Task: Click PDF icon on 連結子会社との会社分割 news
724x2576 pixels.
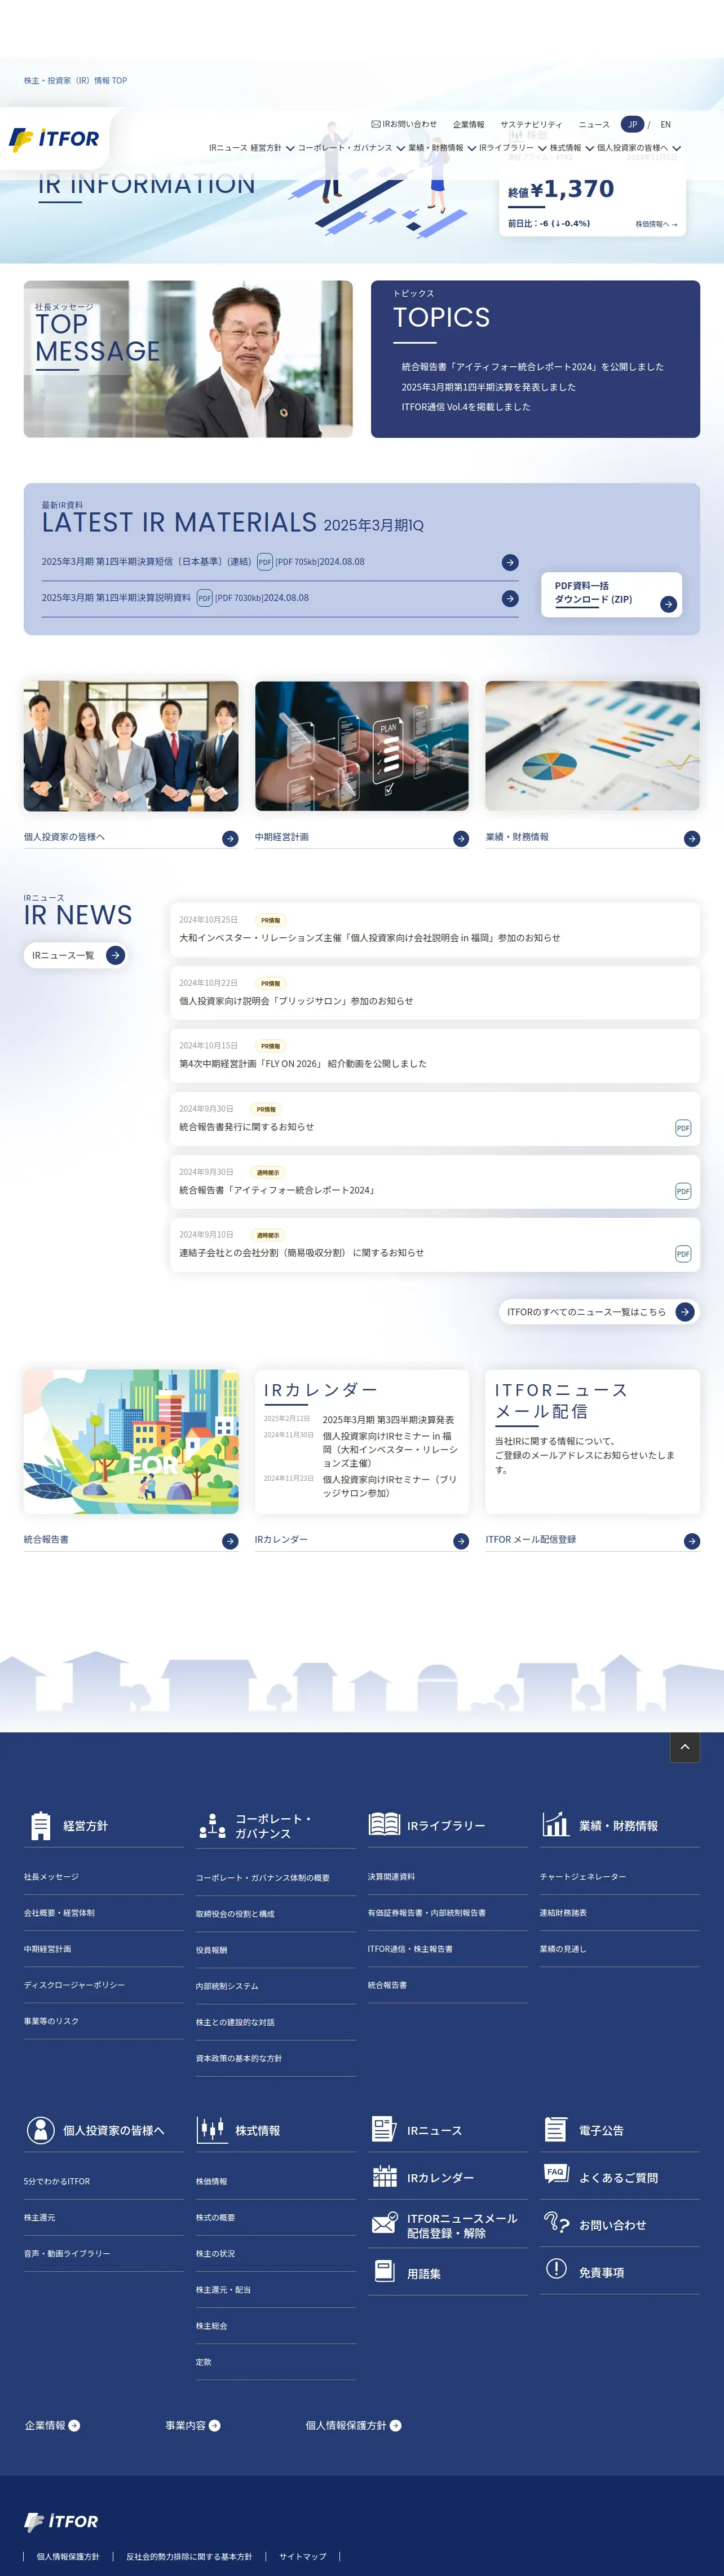Action: click(x=683, y=1254)
